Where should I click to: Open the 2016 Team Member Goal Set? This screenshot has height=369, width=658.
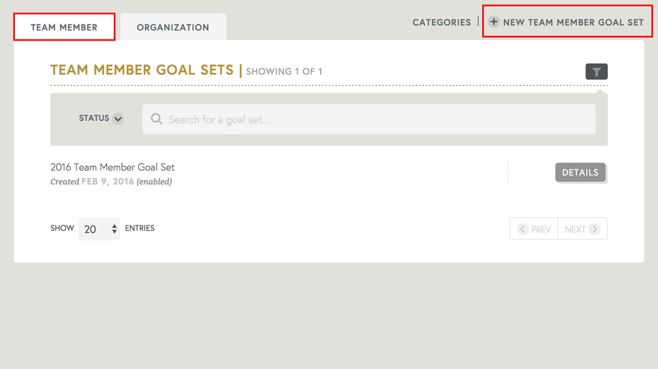tap(112, 167)
